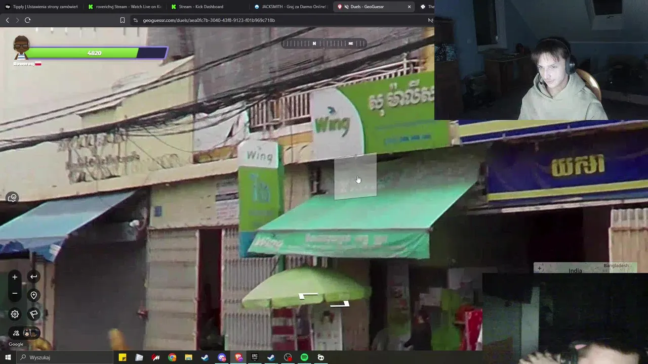Open the mini map showing India
This screenshot has height=364, width=648.
coord(585,268)
